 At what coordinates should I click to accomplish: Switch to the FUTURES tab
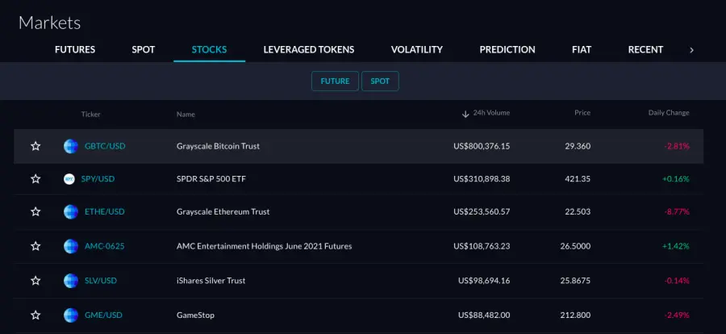tap(75, 49)
